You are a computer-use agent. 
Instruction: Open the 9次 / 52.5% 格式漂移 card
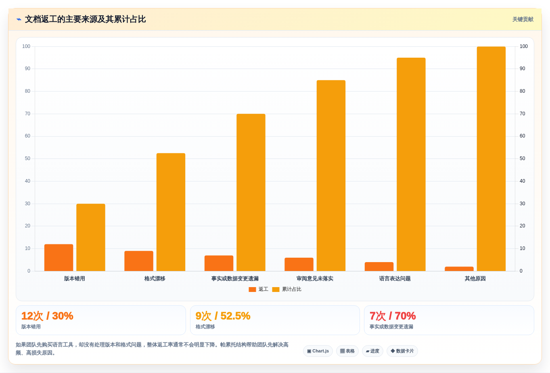pos(275,320)
